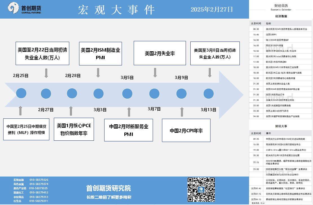Click the 财经日历 Economic Calendar heading

[x=281, y=7]
